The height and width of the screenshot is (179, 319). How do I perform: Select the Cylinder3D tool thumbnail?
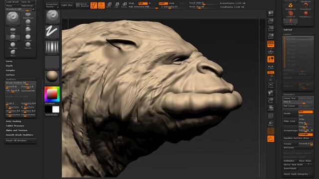pyautogui.click(x=291, y=14)
